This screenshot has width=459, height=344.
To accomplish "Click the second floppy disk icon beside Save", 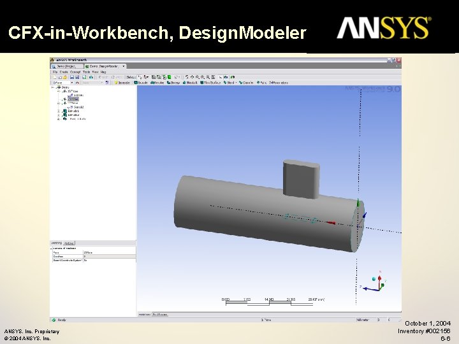I will pos(77,77).
